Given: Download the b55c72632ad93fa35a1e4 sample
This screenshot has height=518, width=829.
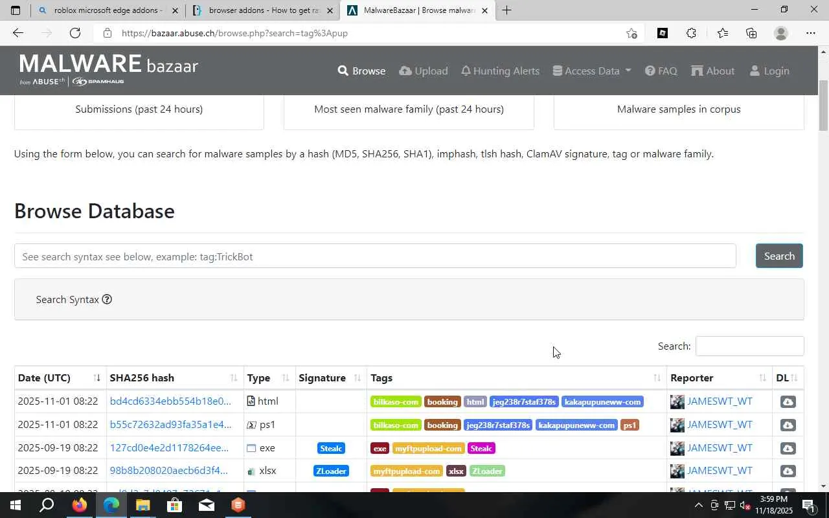Looking at the screenshot, I should [x=788, y=425].
